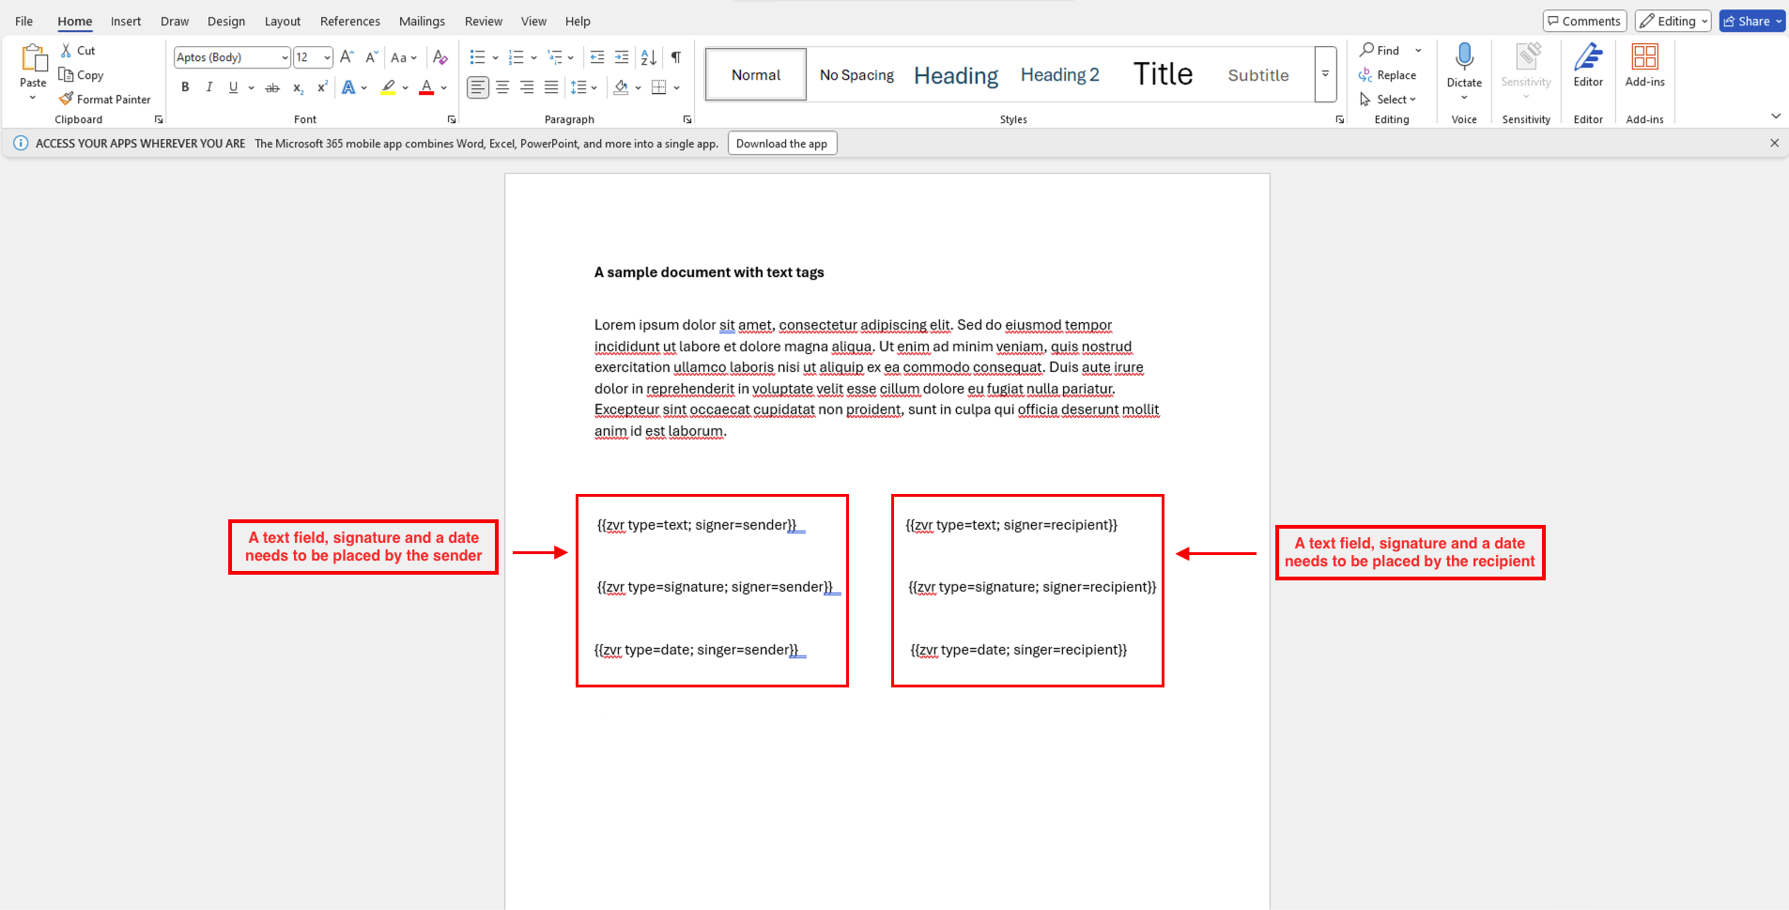Screen dimensions: 1789x910
Task: Toggle superscript formatting
Action: point(322,87)
